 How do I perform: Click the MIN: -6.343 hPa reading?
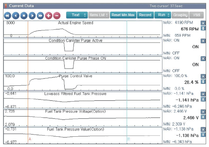(178, 142)
